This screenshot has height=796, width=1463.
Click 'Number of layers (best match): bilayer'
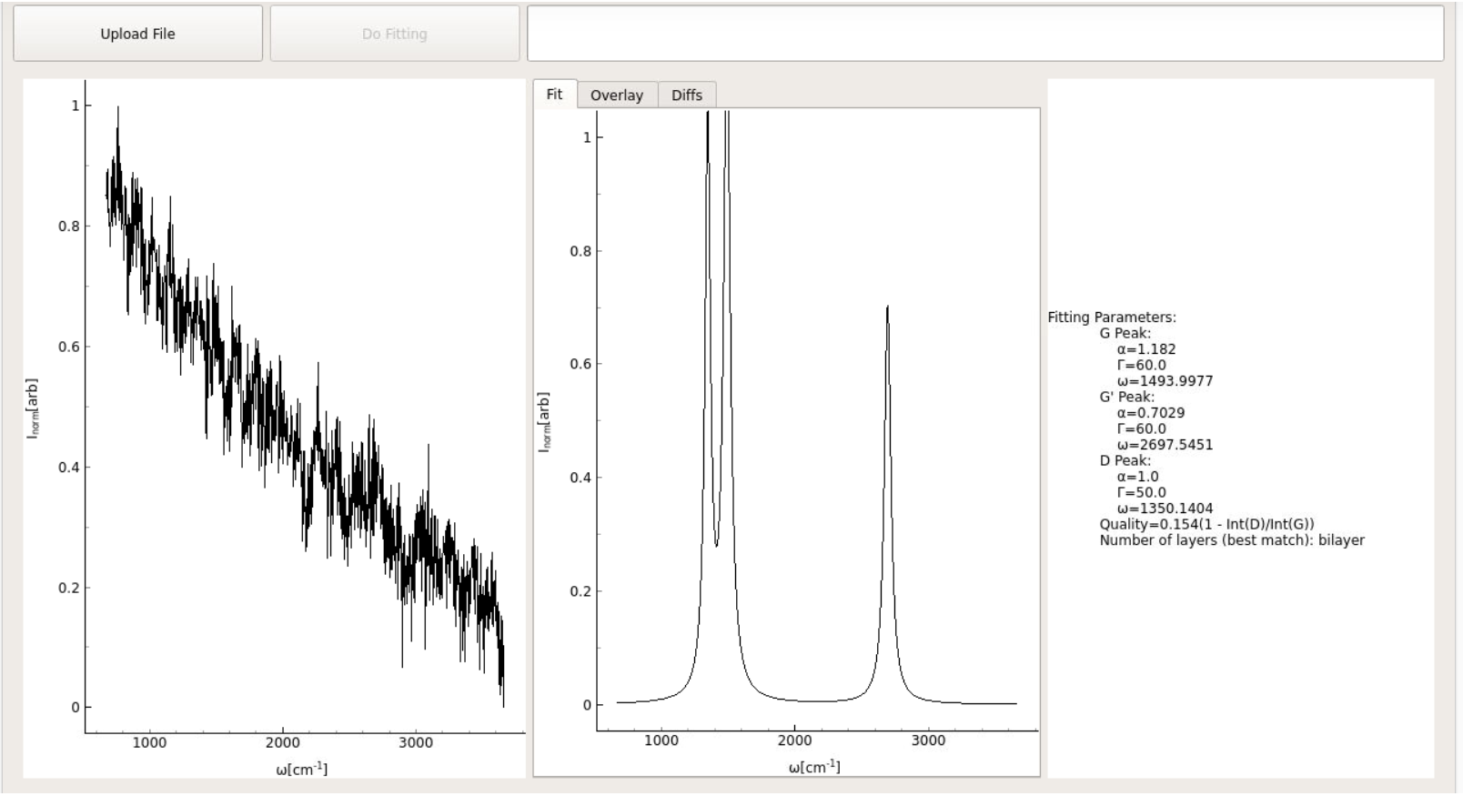1232,540
